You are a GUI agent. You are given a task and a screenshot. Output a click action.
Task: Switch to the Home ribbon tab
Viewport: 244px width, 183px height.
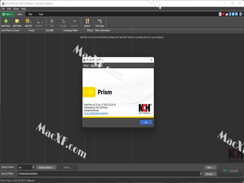pyautogui.click(x=20, y=14)
